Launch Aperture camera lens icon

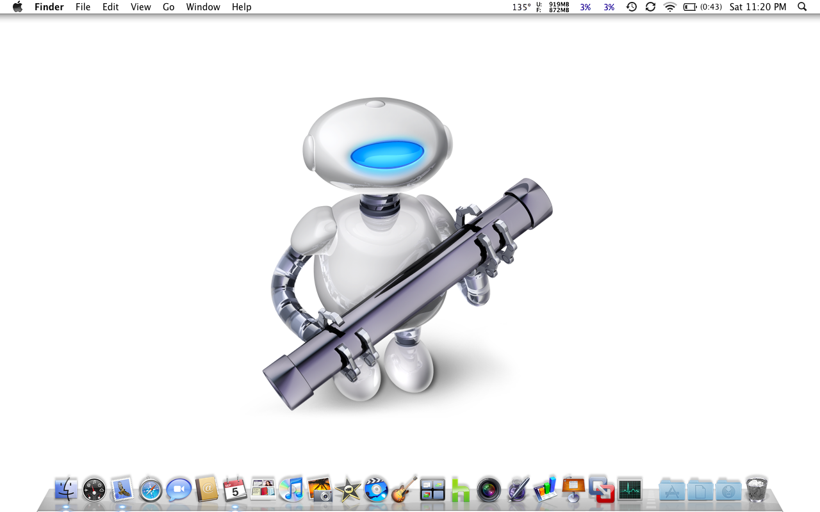point(489,490)
